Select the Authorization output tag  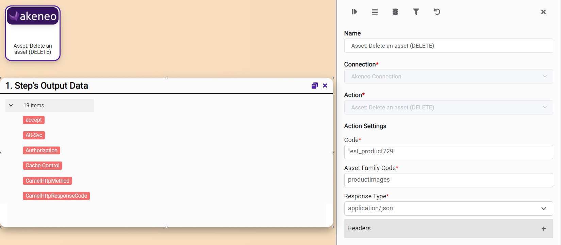42,150
